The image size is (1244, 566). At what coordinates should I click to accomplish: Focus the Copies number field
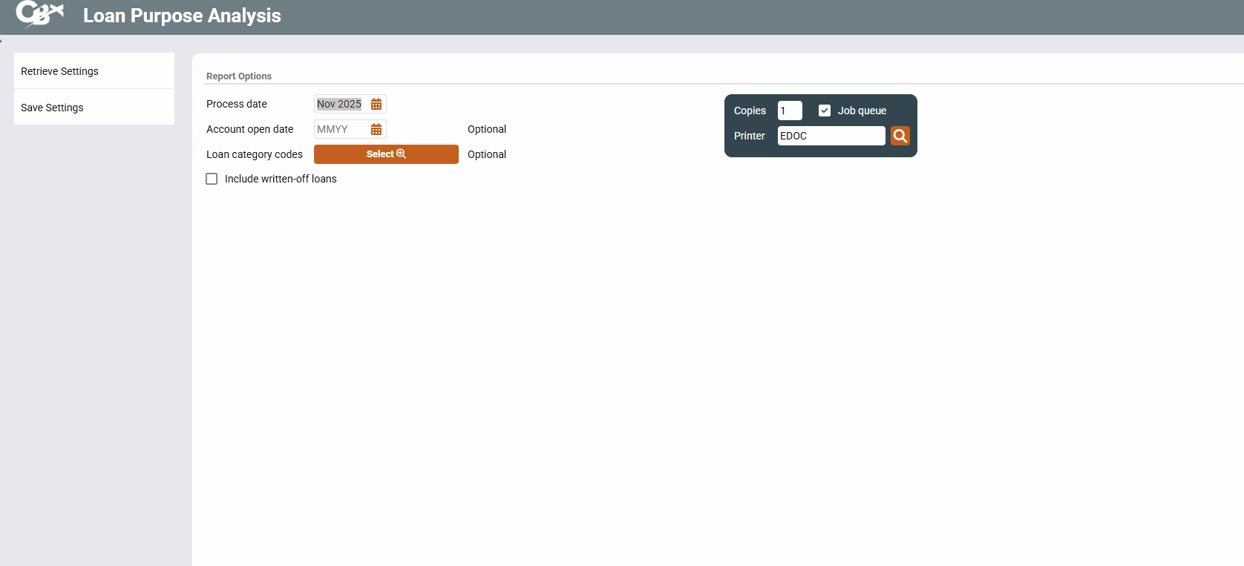tap(789, 111)
